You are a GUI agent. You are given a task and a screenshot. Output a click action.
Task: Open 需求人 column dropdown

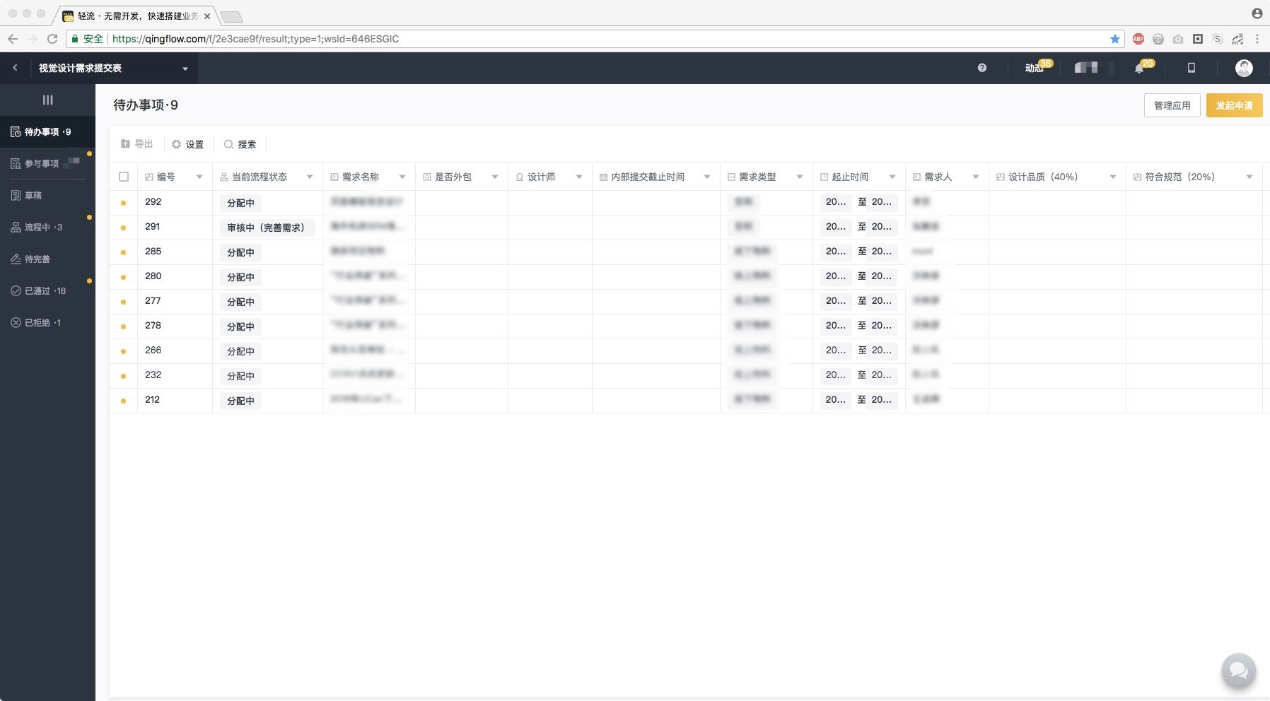(x=976, y=177)
